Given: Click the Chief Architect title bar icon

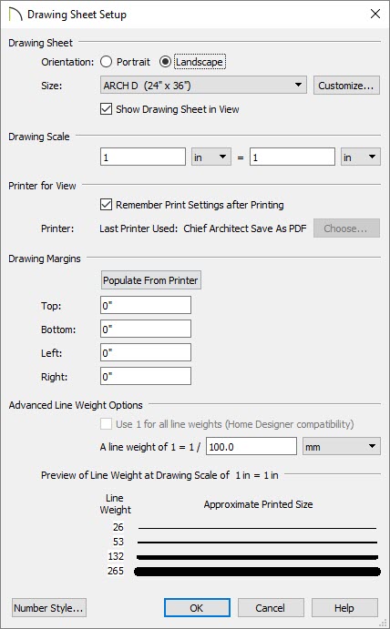Looking at the screenshot, I should [15, 15].
